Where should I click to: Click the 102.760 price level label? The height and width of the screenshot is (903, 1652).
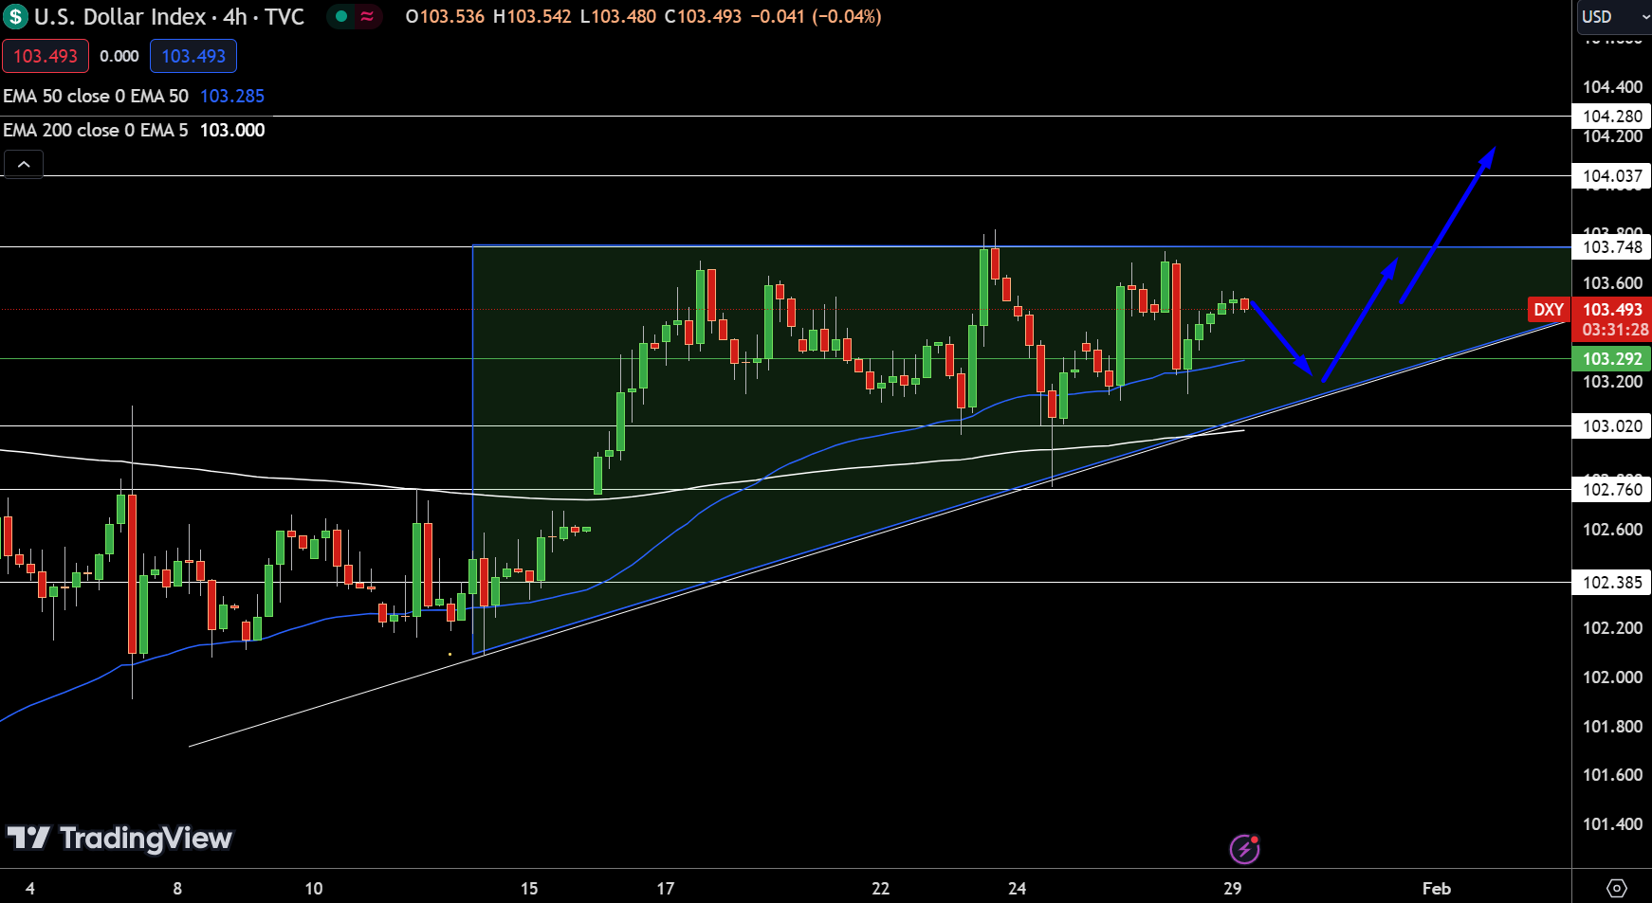[1612, 490]
